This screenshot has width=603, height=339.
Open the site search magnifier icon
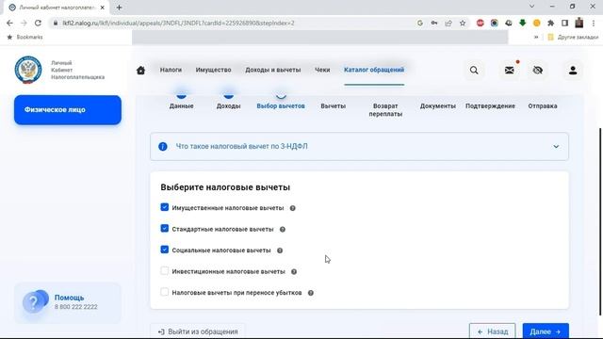click(474, 71)
